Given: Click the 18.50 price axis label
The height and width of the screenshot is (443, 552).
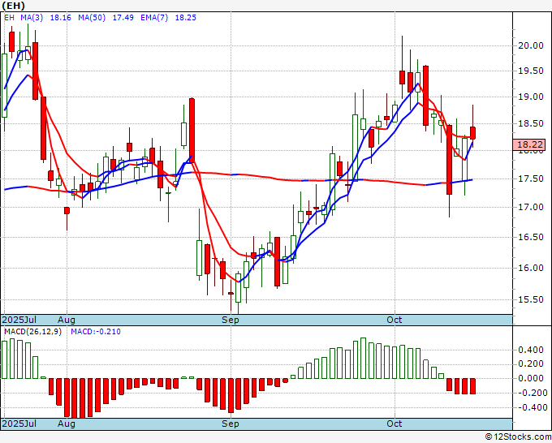Looking at the screenshot, I should point(531,123).
